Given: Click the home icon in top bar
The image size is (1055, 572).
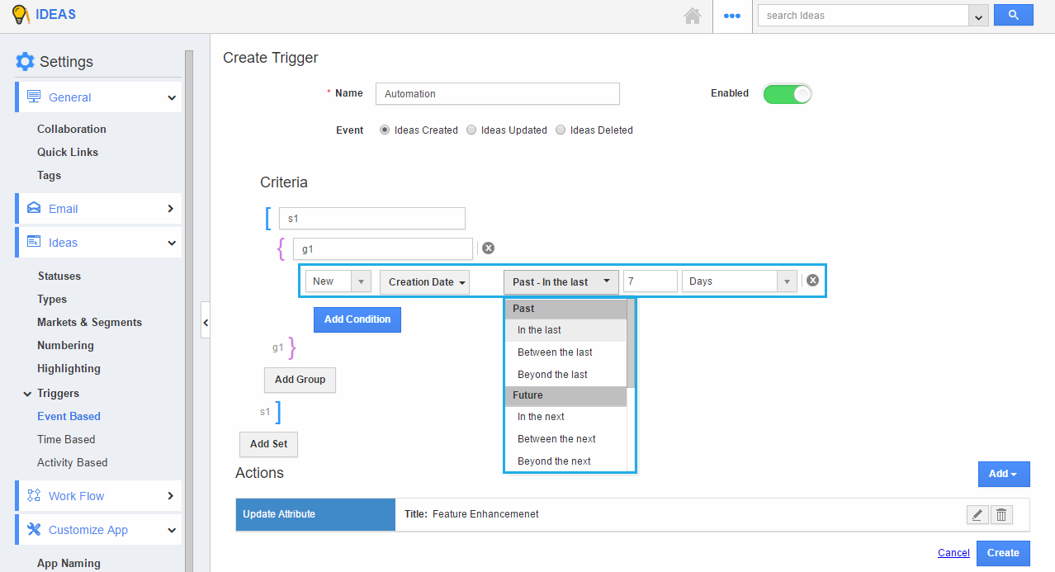Looking at the screenshot, I should [x=693, y=16].
